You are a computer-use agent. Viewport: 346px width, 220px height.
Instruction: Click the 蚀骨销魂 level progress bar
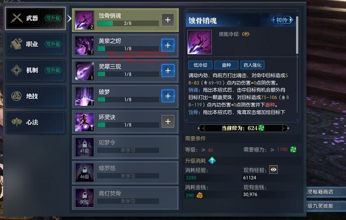128,23
